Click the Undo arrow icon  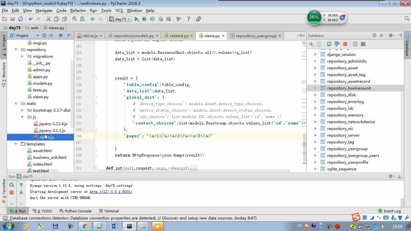click(x=31, y=19)
